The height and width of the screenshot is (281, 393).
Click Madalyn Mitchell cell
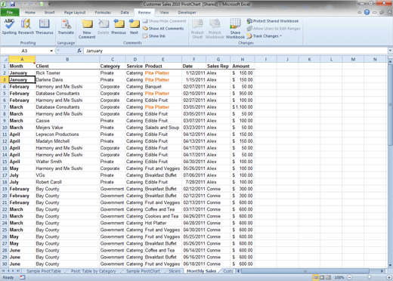[67, 141]
